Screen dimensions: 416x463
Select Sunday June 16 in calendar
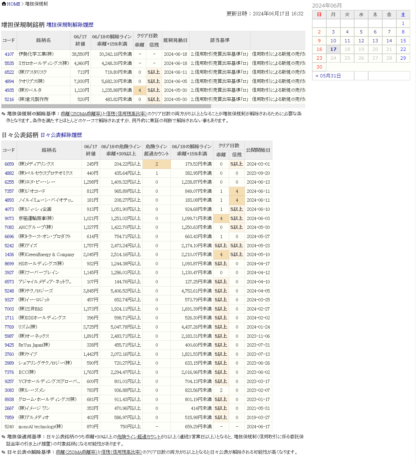(x=319, y=49)
